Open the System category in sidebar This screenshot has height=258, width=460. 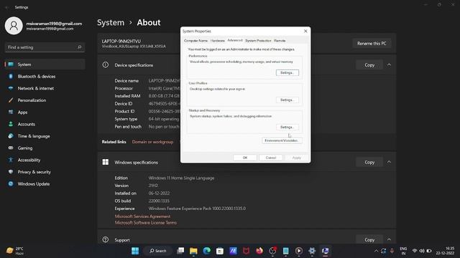click(45, 64)
